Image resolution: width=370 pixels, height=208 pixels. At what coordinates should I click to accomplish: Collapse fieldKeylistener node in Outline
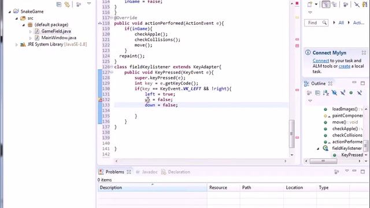tap(318, 148)
